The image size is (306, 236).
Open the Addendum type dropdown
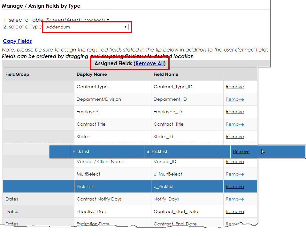click(x=87, y=27)
